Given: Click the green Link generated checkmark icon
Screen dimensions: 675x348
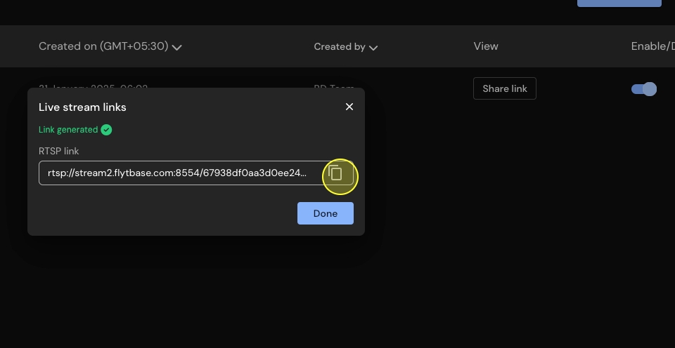Looking at the screenshot, I should point(106,130).
